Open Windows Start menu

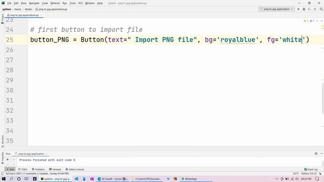click(x=4, y=178)
